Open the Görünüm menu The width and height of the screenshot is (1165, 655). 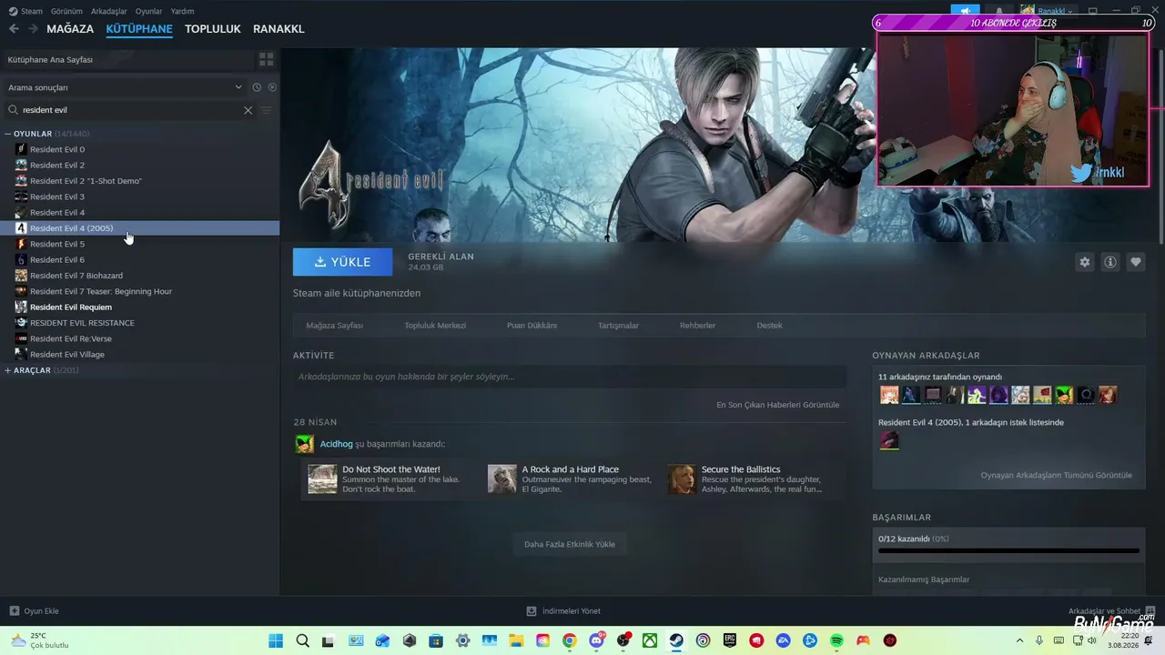pyautogui.click(x=66, y=11)
